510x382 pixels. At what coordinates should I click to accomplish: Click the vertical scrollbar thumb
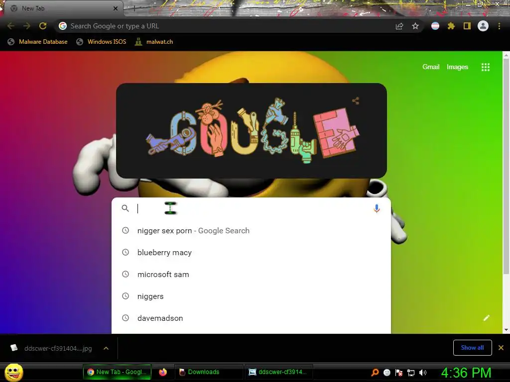click(x=506, y=166)
